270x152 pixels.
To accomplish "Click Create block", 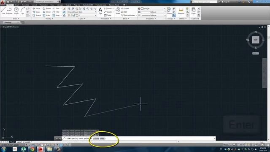I will 125,8.
